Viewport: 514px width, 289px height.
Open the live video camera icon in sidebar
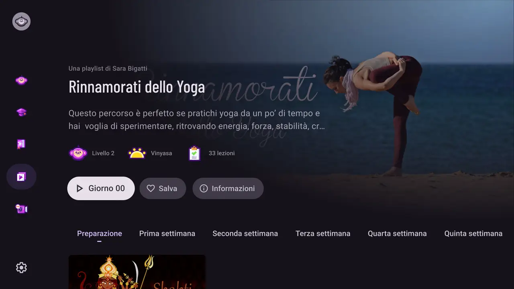coord(21,209)
